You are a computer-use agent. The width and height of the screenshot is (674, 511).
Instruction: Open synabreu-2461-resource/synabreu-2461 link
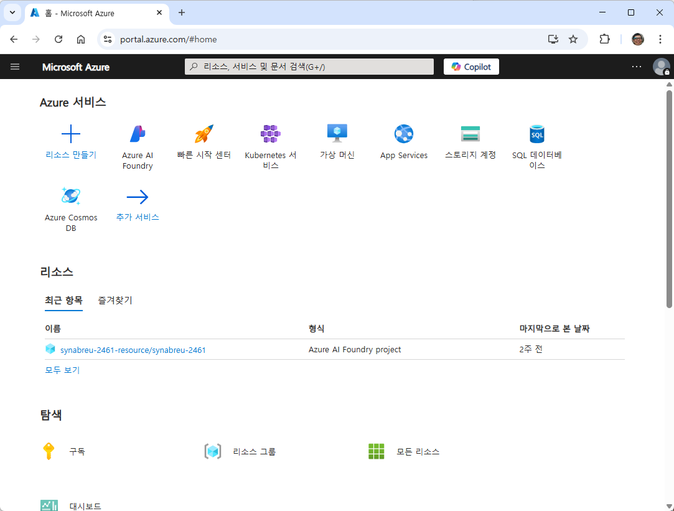coord(133,350)
